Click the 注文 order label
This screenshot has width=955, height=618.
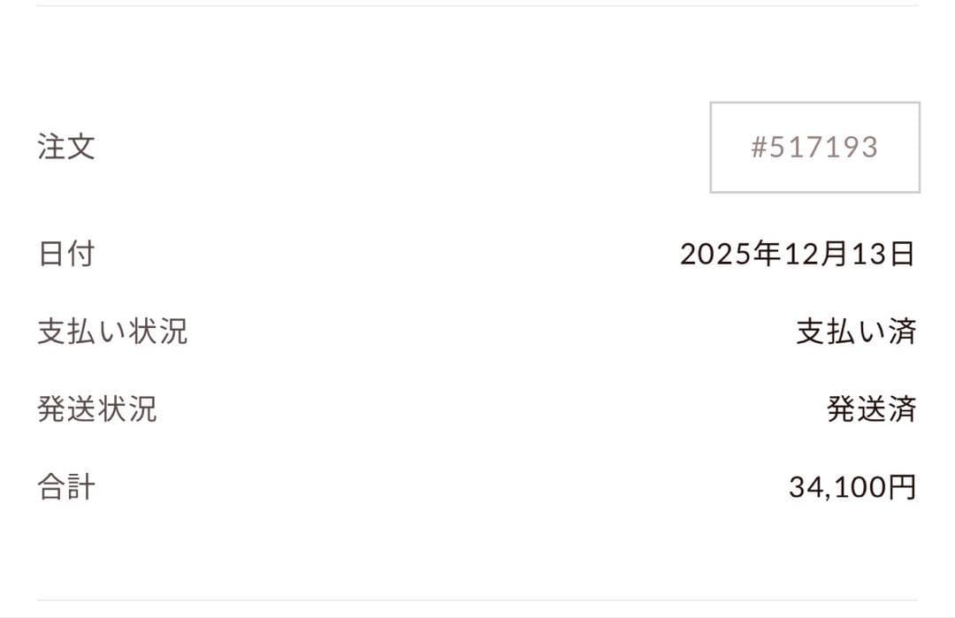[x=66, y=147]
